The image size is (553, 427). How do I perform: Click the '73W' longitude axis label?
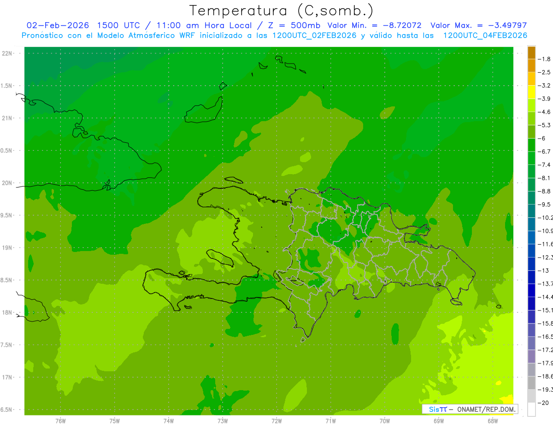223,421
